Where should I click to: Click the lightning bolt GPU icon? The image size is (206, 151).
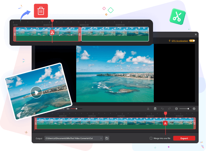(170, 41)
